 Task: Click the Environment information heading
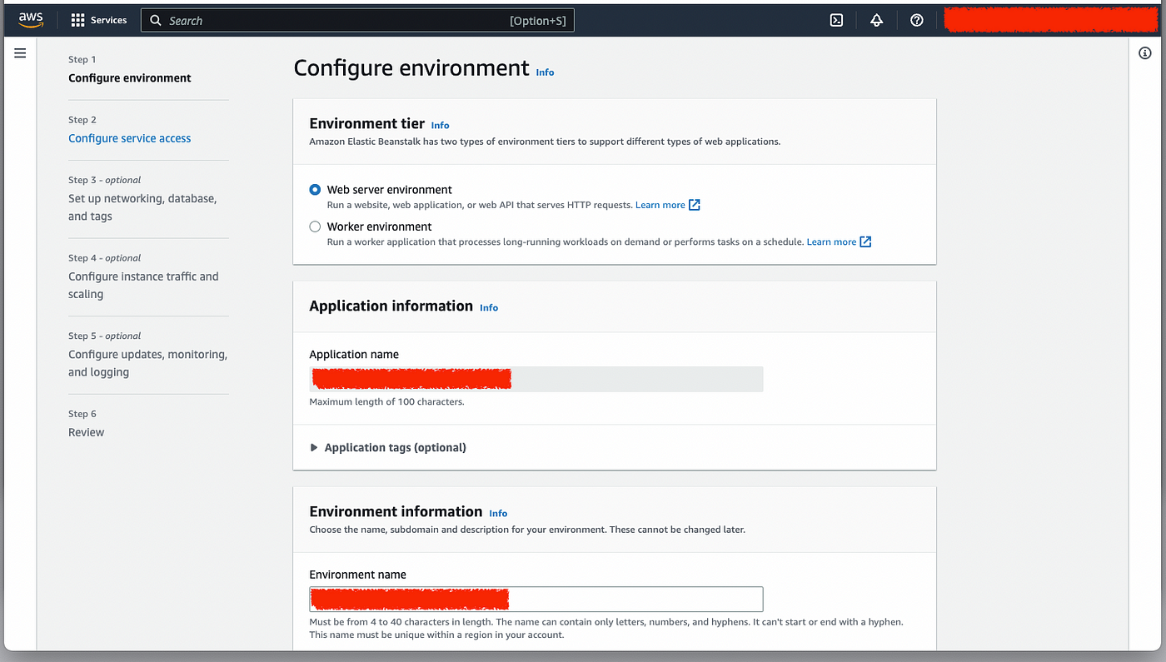(x=396, y=511)
